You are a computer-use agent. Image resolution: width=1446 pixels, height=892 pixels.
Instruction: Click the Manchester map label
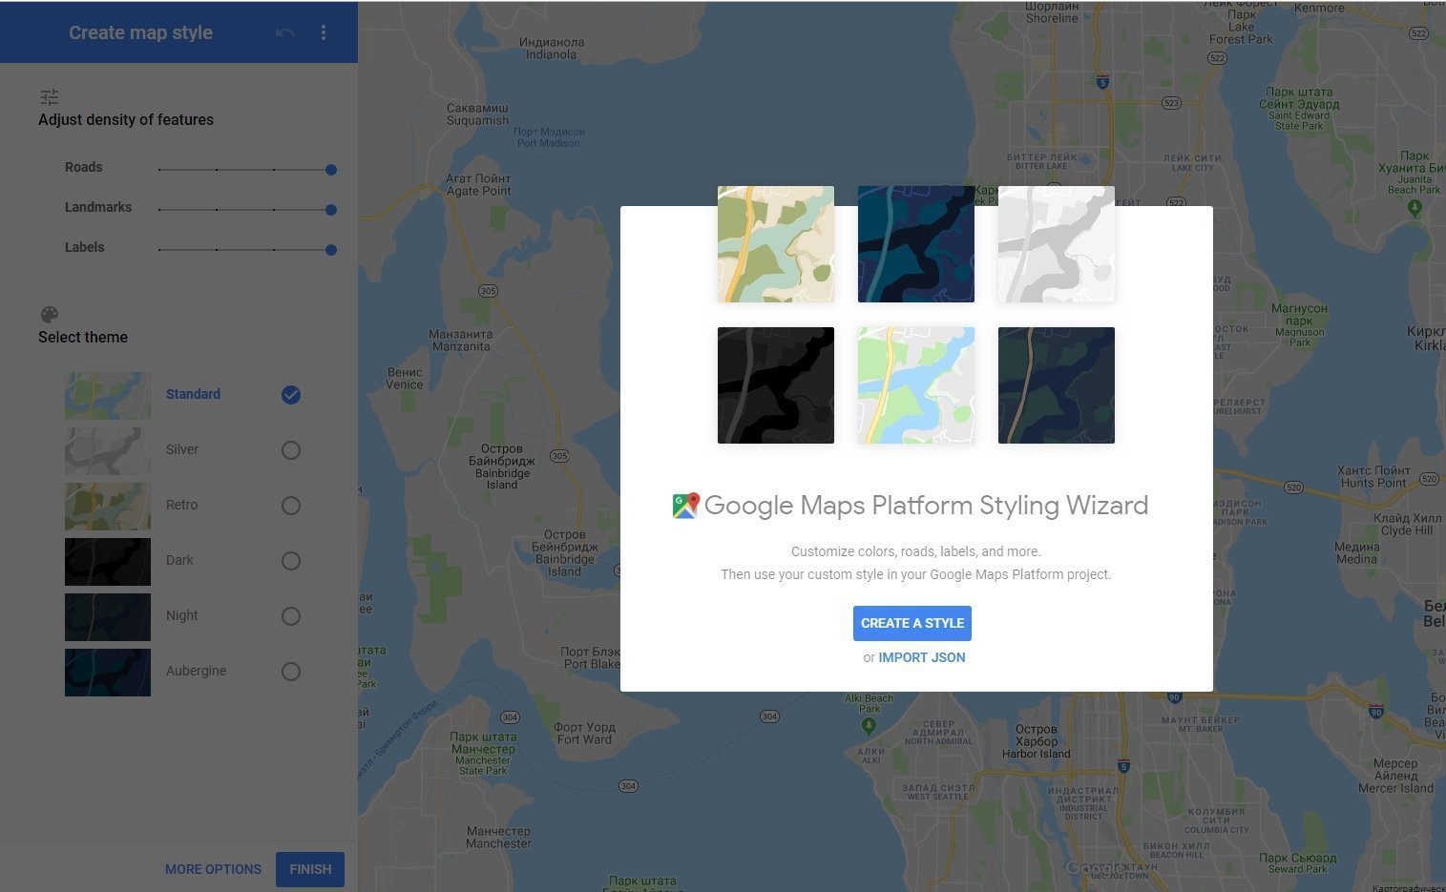(498, 838)
